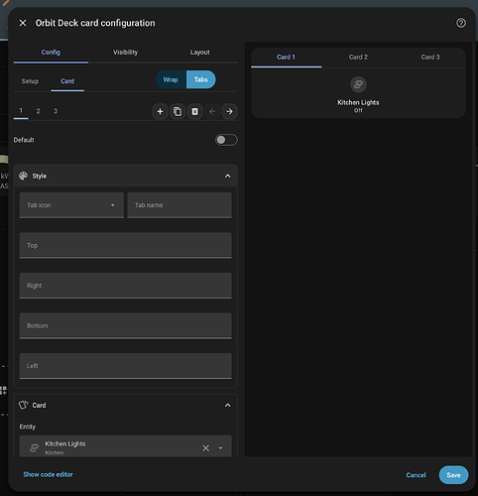The image size is (478, 496).
Task: Focus the Bottom input field
Action: click(126, 325)
